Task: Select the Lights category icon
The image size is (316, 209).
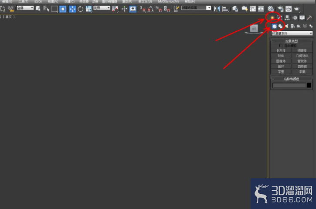Action: pos(286,26)
